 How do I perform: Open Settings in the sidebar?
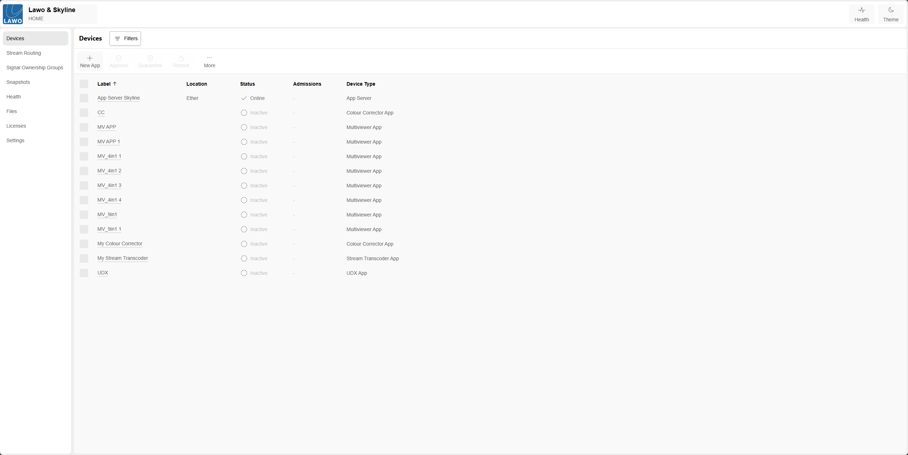[36, 140]
